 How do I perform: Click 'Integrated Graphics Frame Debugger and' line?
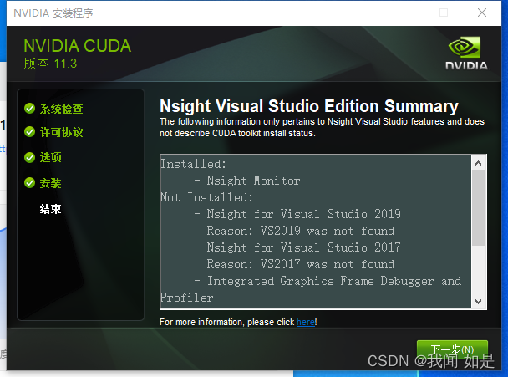[334, 281]
